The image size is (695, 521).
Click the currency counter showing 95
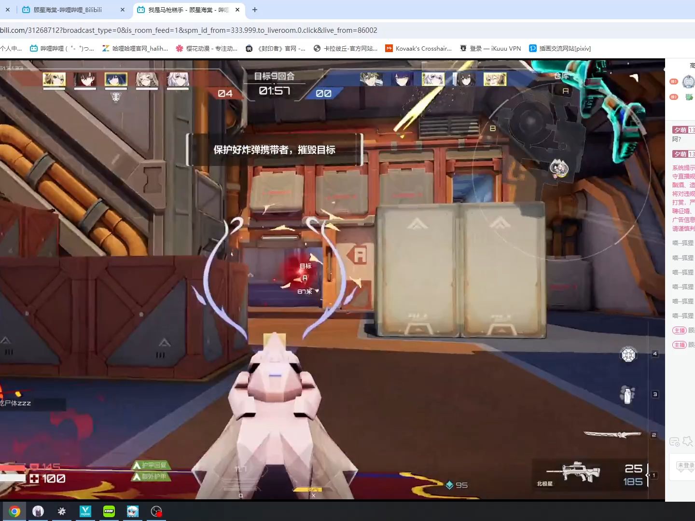point(457,485)
